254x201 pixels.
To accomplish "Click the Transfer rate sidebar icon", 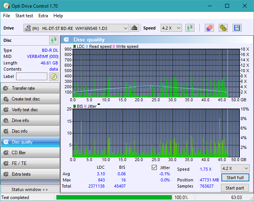I will tap(6, 88).
